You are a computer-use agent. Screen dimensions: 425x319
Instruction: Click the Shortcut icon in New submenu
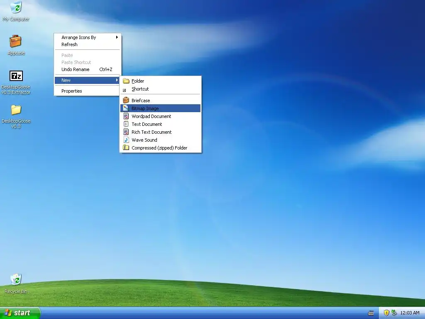125,90
